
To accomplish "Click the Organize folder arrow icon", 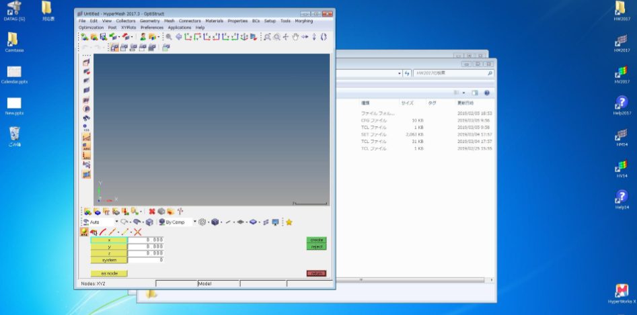I will tap(171, 211).
